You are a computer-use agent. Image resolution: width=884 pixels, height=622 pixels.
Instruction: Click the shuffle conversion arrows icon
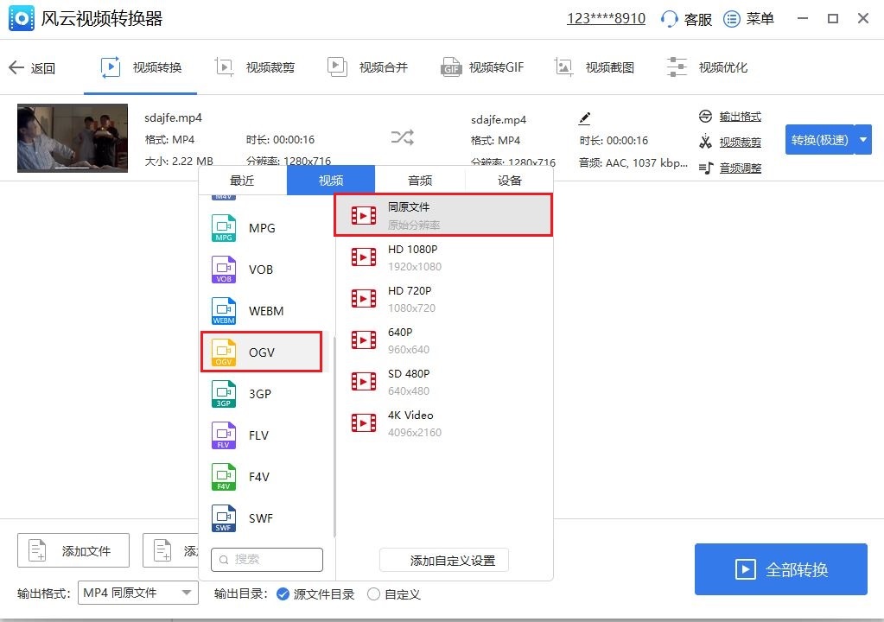tap(403, 136)
